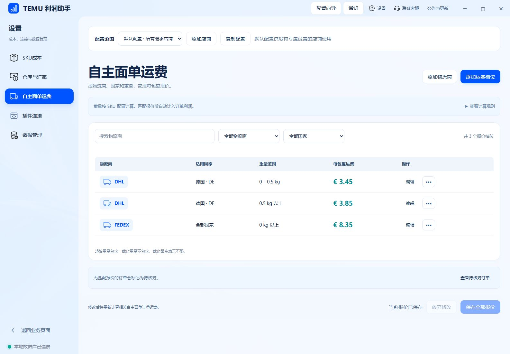The image size is (510, 354).
Task: Go to 插件连接 in sidebar
Action: click(x=39, y=116)
